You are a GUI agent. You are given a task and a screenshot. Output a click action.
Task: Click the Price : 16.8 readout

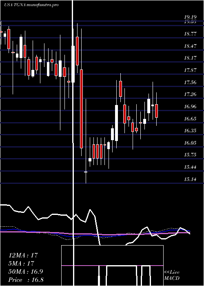click(26, 280)
